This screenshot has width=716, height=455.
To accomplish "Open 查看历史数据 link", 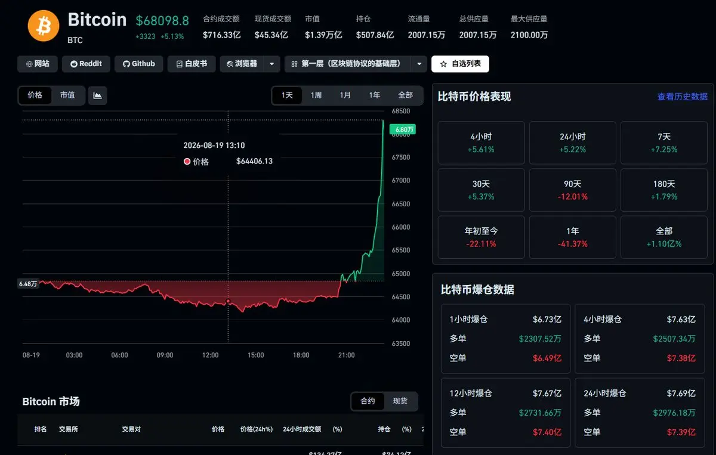I will 683,97.
